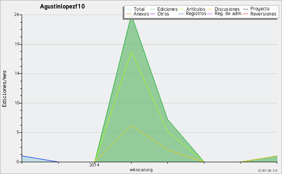Click the green Ediciones color line
Viewport: 282px width, 174px height.
point(152,9)
